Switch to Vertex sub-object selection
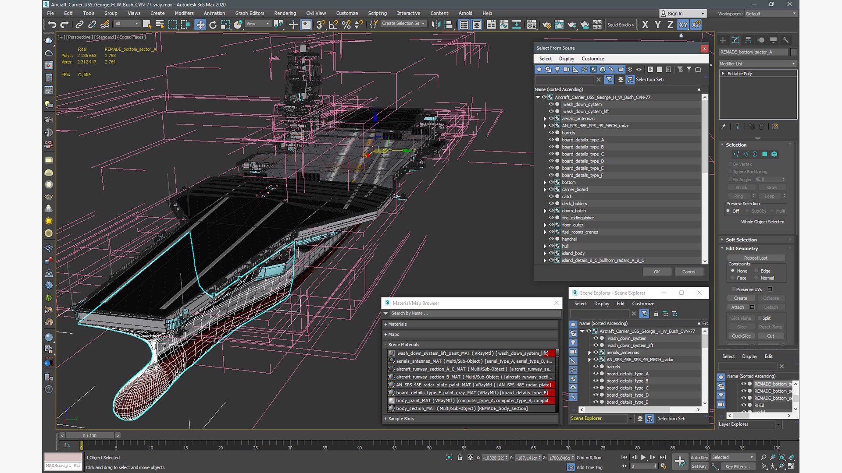The width and height of the screenshot is (842, 473). pos(736,154)
